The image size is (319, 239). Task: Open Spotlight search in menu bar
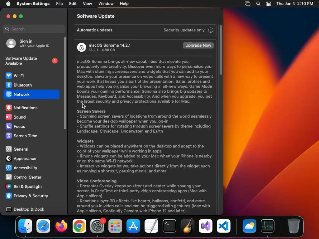click(258, 4)
